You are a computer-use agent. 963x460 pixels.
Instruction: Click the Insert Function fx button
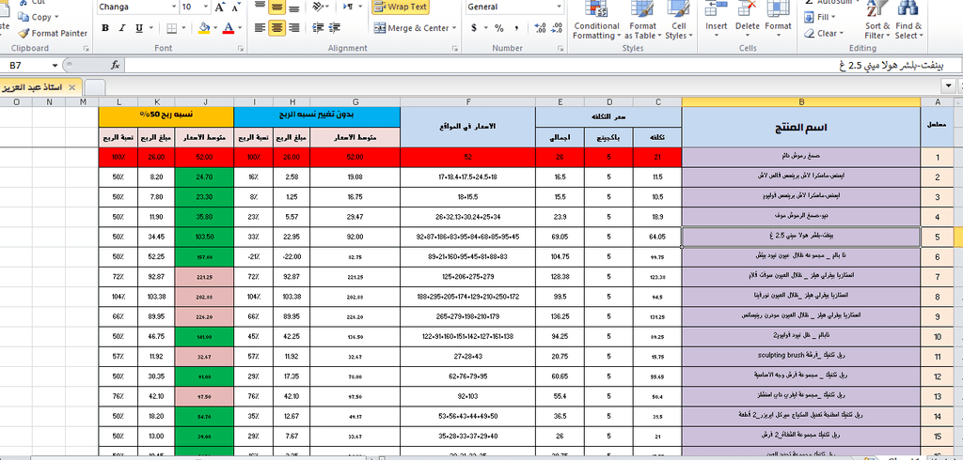click(116, 65)
